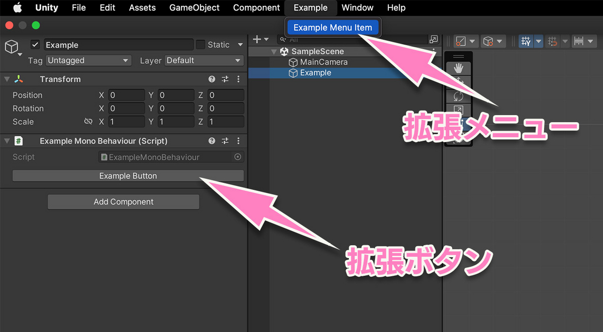Collapse the Transform component foldout
This screenshot has width=603, height=332.
[x=7, y=79]
